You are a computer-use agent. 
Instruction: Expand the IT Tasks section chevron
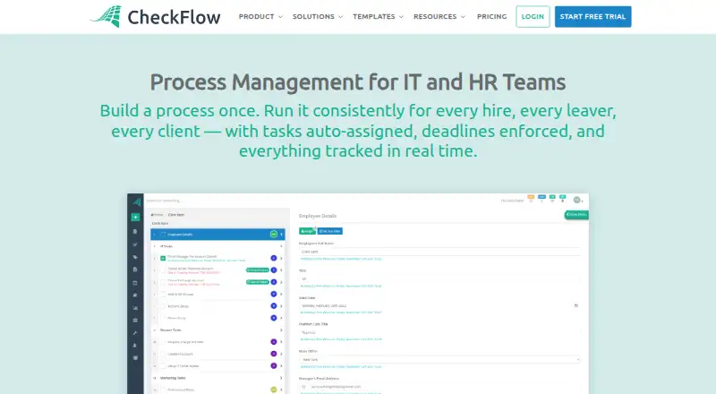pyautogui.click(x=281, y=246)
